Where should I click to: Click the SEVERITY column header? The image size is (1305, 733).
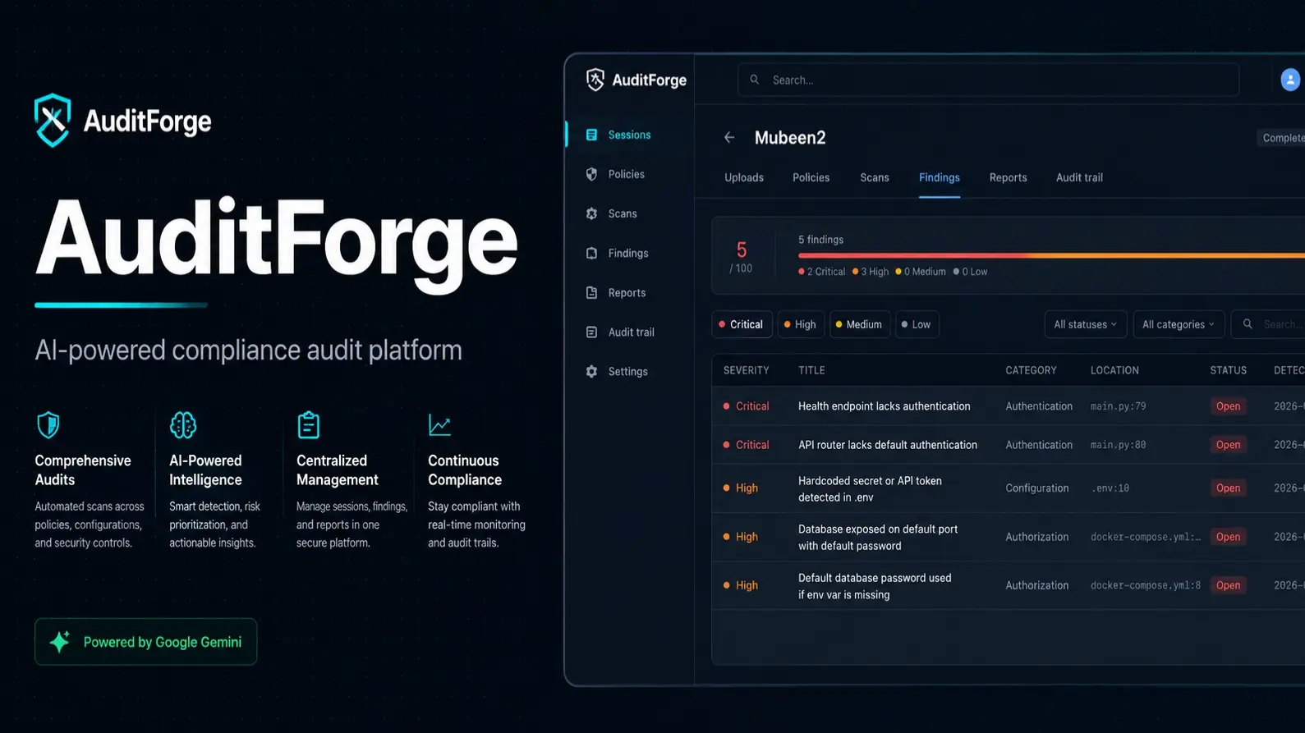tap(746, 370)
